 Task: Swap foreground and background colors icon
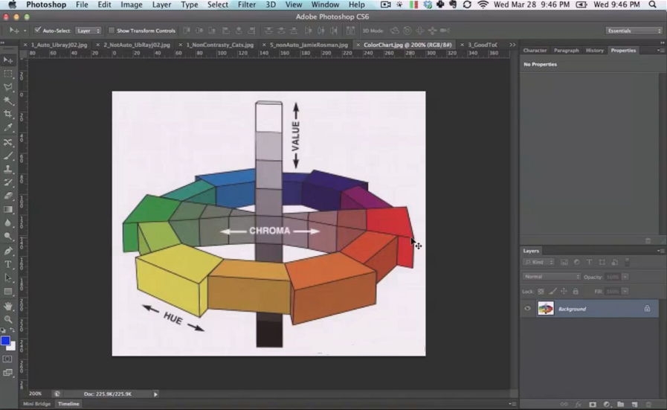[x=13, y=330]
